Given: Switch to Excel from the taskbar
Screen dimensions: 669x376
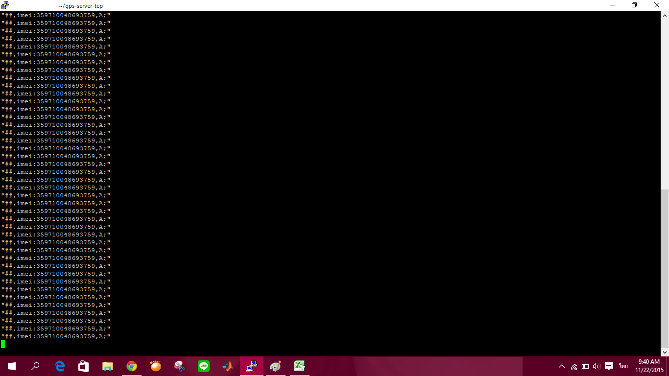Looking at the screenshot, I should point(299,366).
